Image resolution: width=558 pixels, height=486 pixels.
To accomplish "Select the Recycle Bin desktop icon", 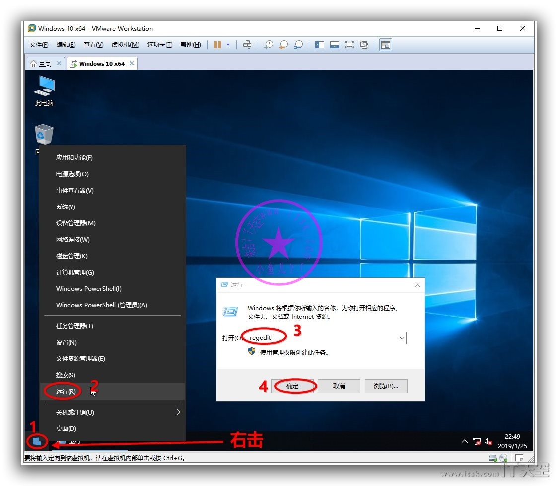I will pos(44,135).
